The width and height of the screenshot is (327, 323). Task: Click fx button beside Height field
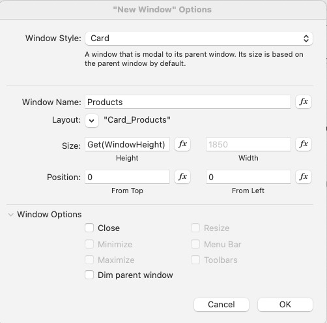182,144
